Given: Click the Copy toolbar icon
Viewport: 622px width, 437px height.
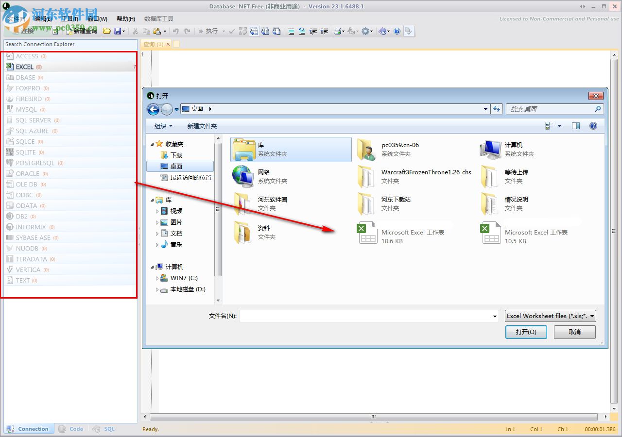Looking at the screenshot, I should [146, 31].
